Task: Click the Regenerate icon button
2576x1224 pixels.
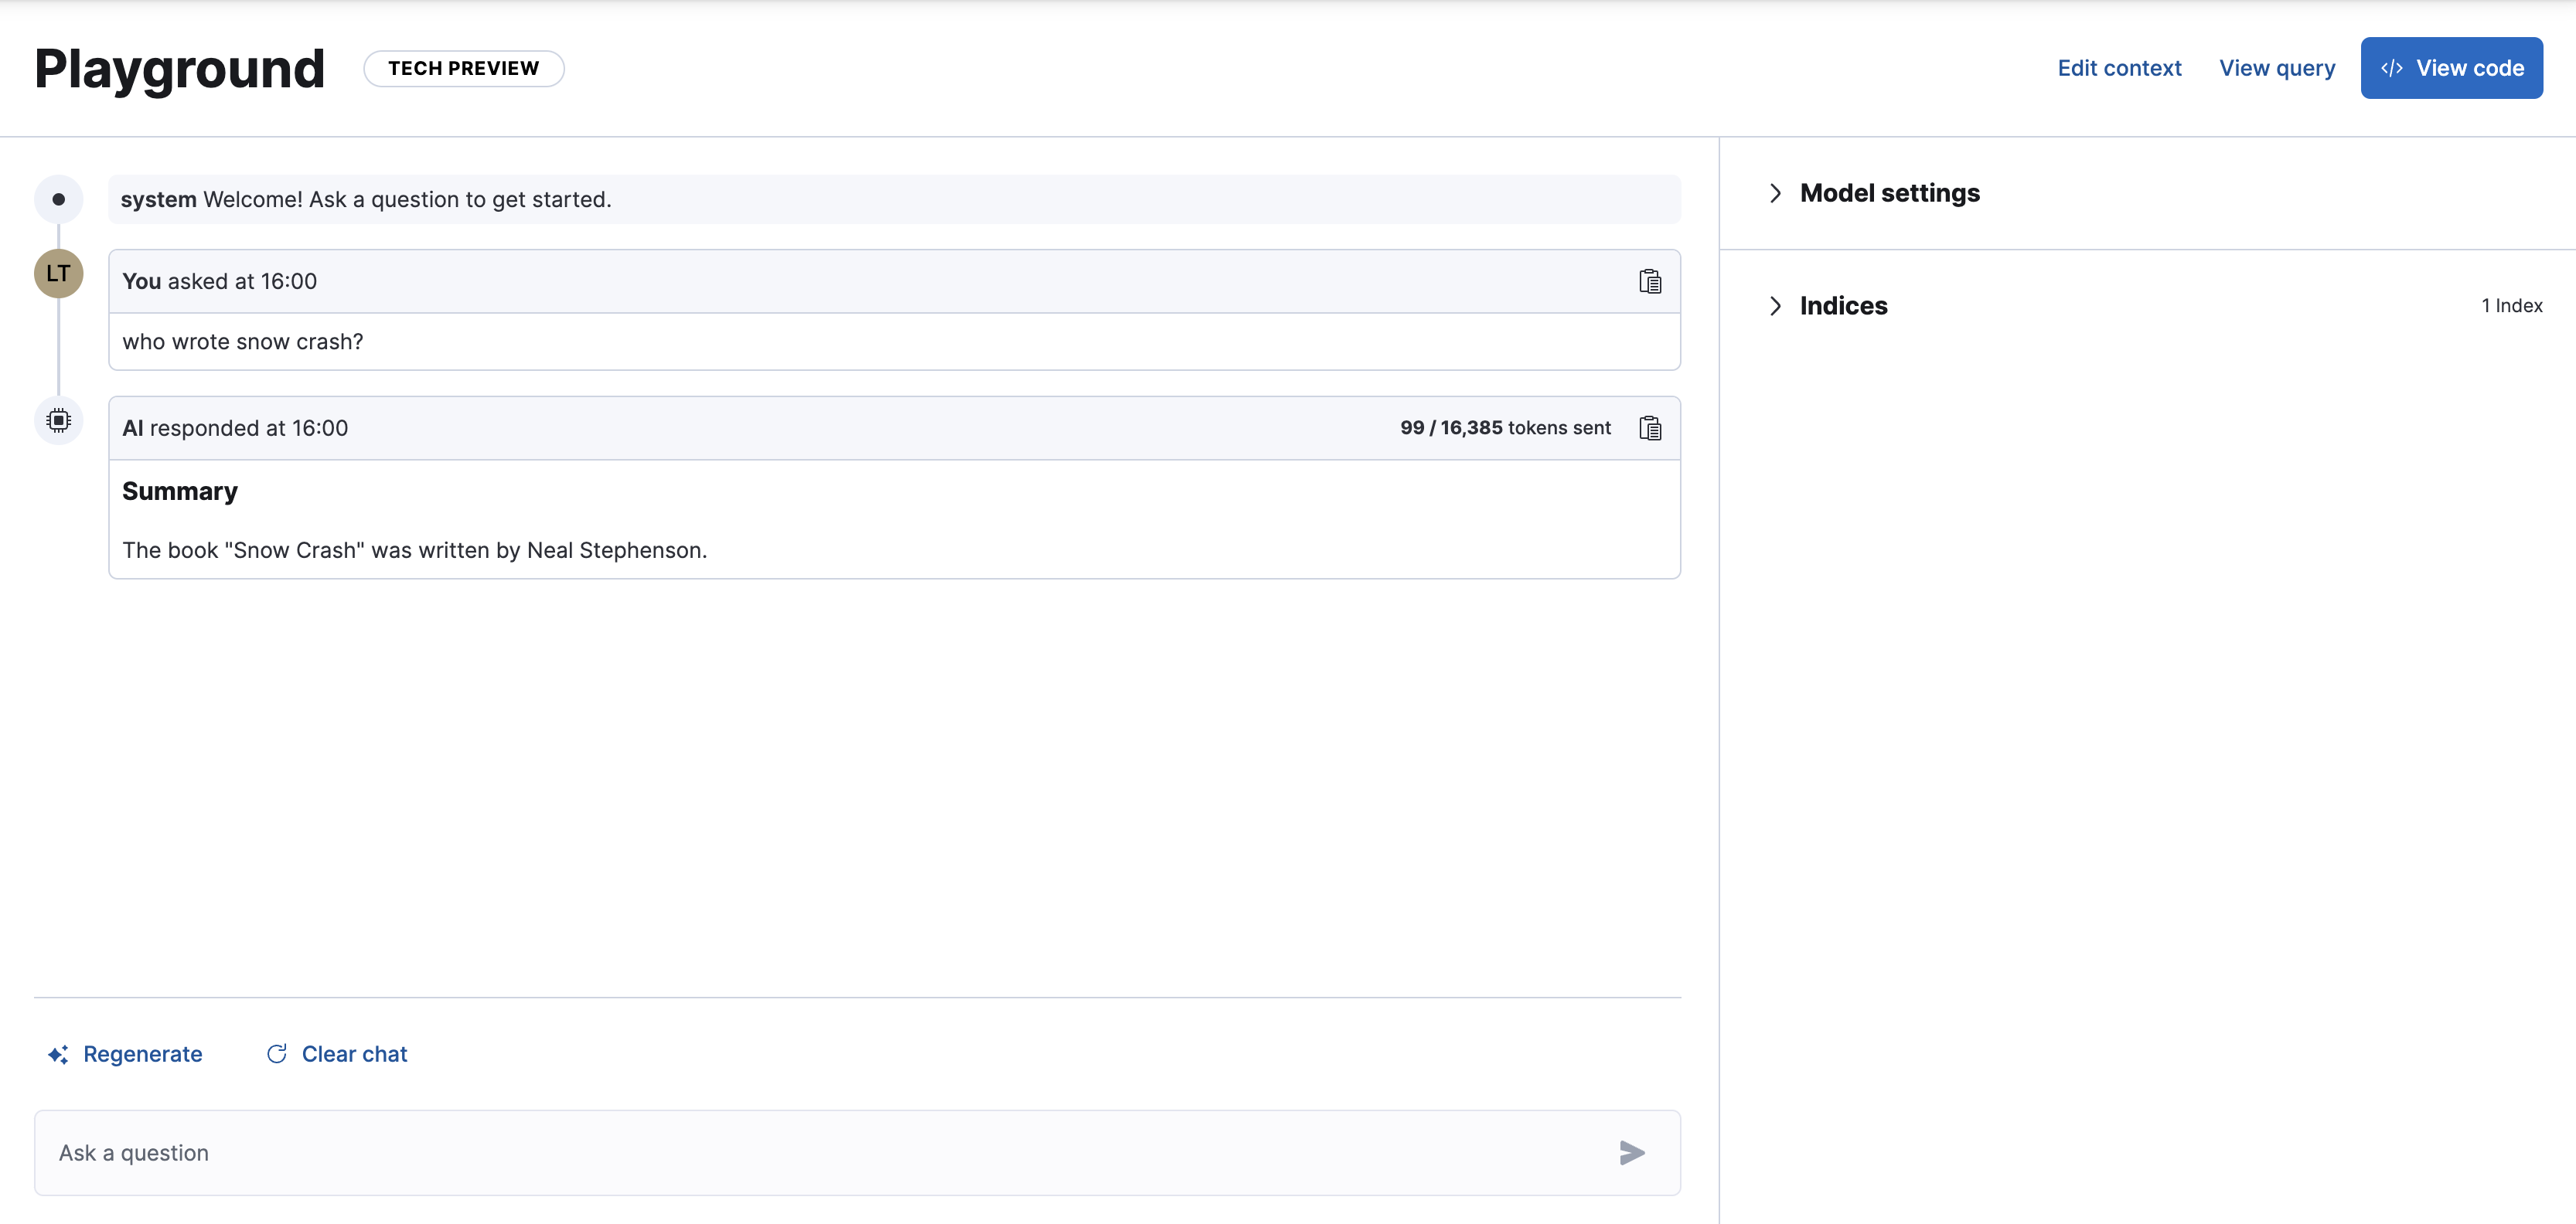Action: coord(57,1052)
